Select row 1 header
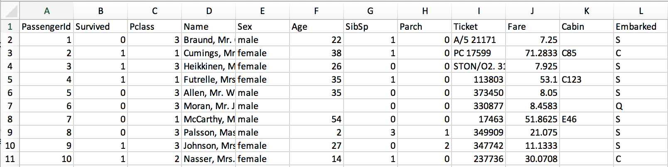The height and width of the screenshot is (167, 668). click(x=10, y=26)
